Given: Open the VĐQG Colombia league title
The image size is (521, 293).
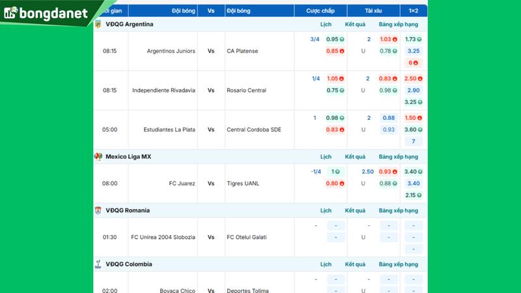Looking at the screenshot, I should [129, 264].
